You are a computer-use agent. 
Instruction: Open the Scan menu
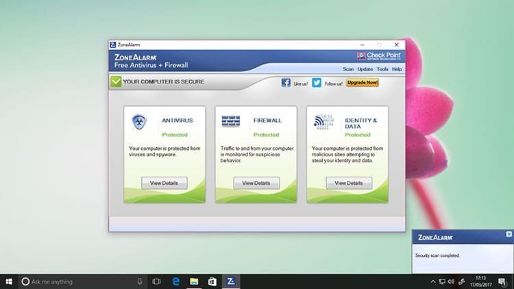[348, 69]
